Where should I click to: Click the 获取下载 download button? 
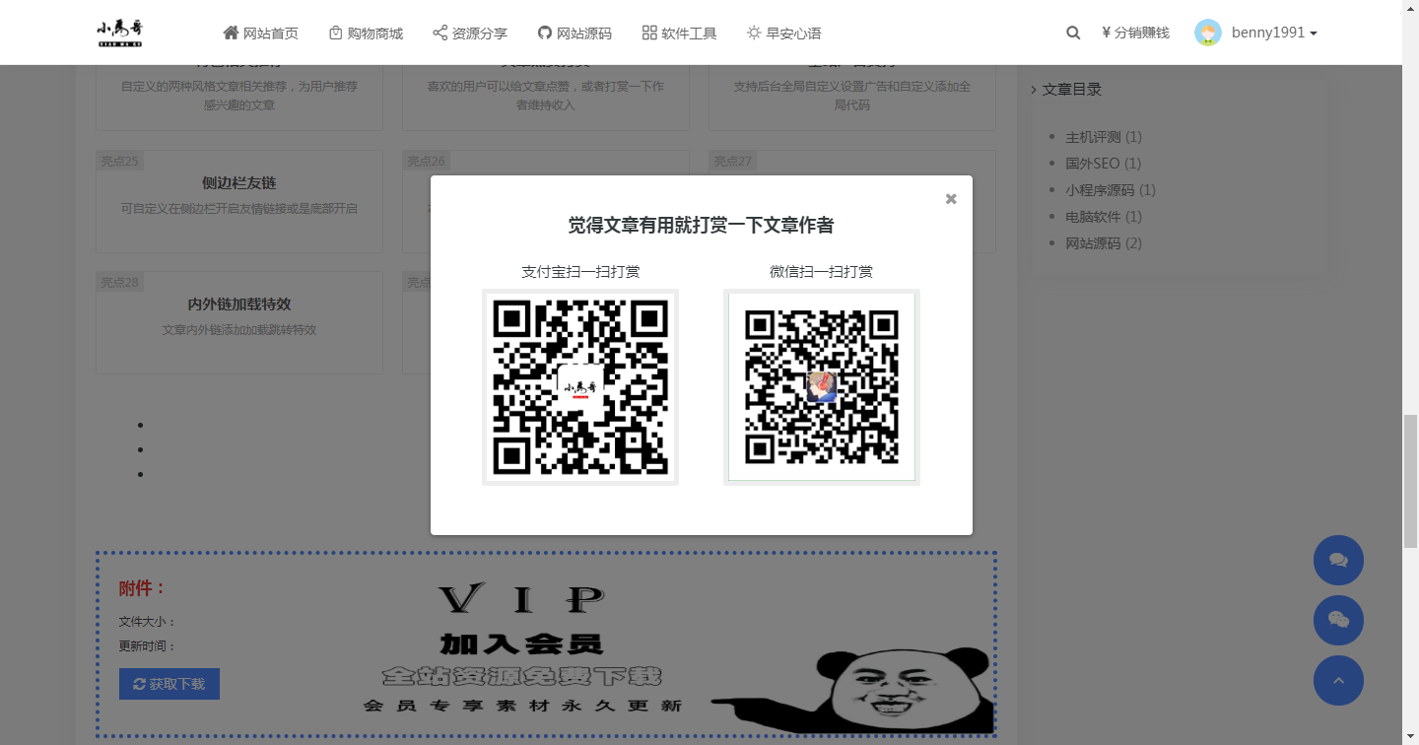point(169,684)
